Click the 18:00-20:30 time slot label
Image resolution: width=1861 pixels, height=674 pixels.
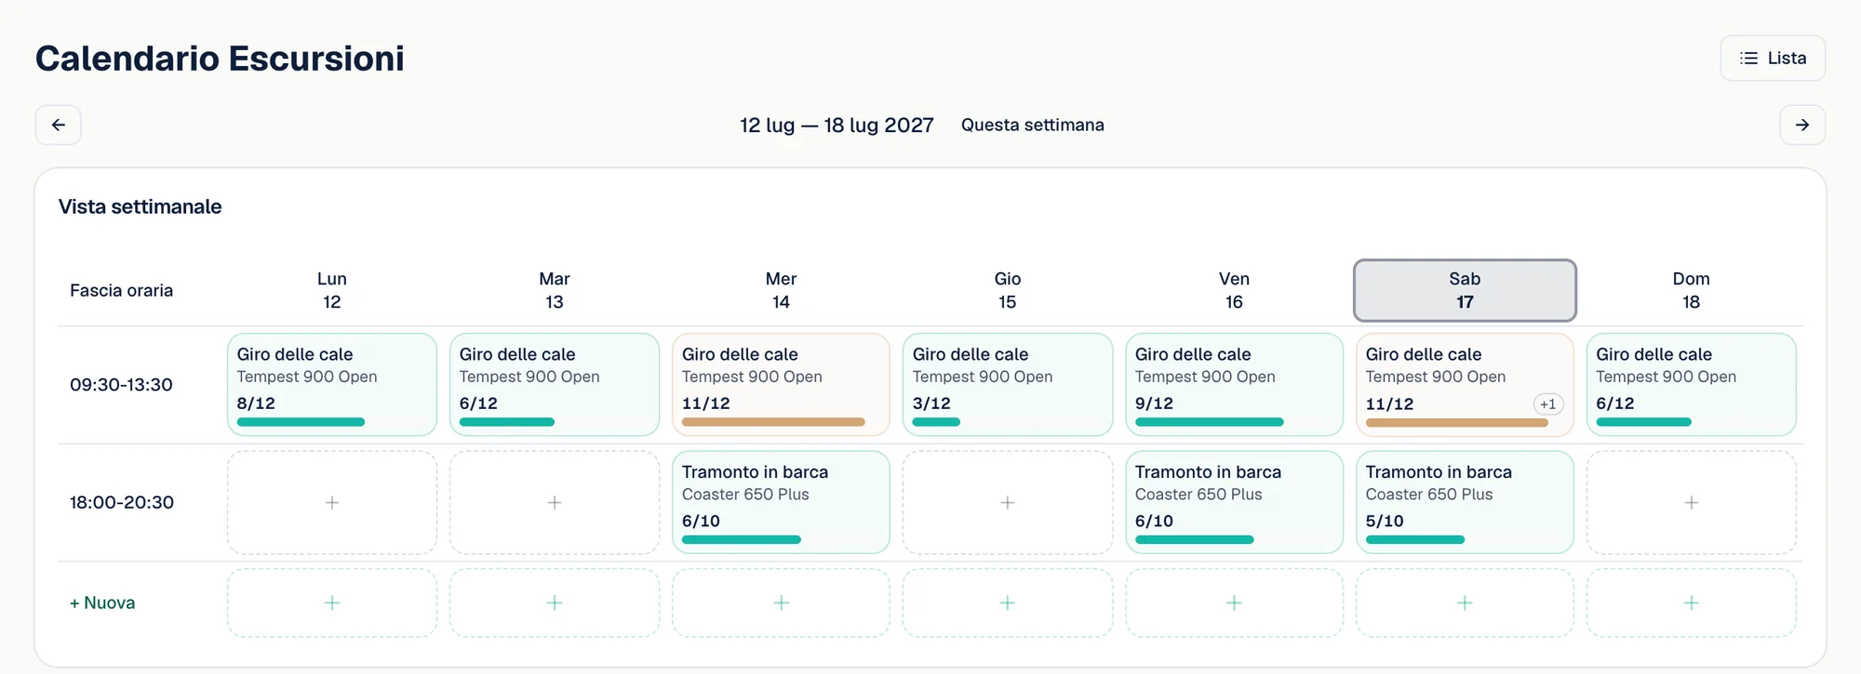[121, 502]
